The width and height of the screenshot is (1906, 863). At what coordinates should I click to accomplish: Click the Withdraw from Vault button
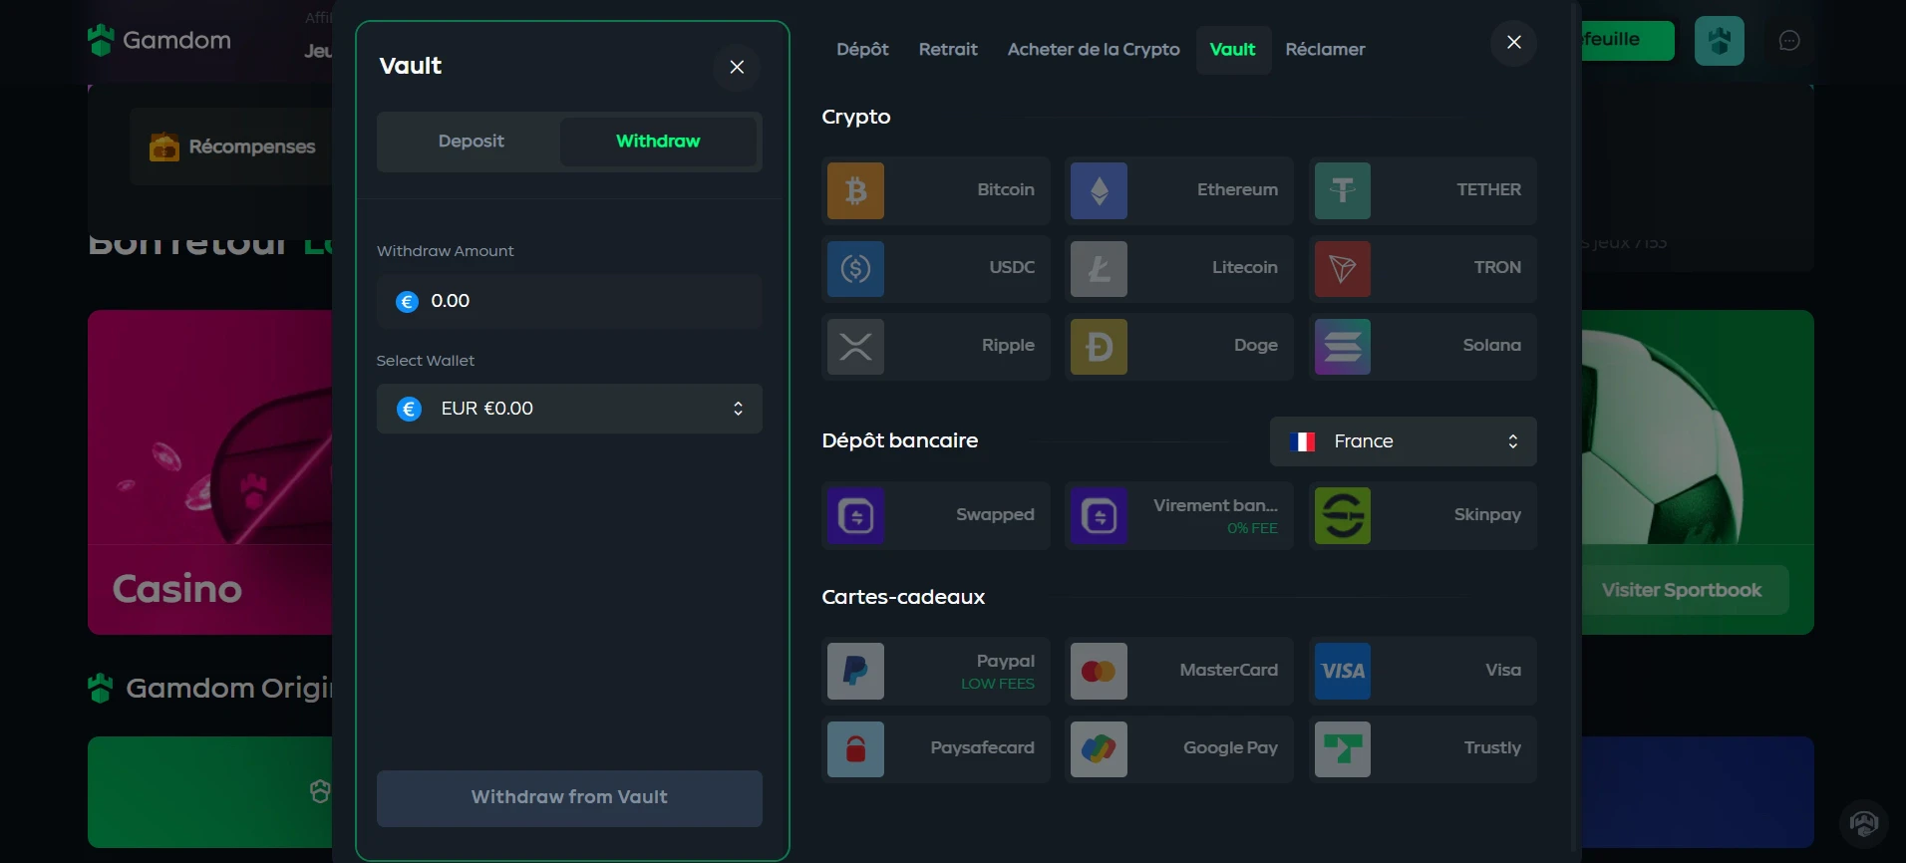click(569, 797)
